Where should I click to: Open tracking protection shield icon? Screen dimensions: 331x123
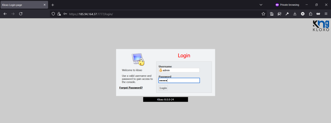53,14
